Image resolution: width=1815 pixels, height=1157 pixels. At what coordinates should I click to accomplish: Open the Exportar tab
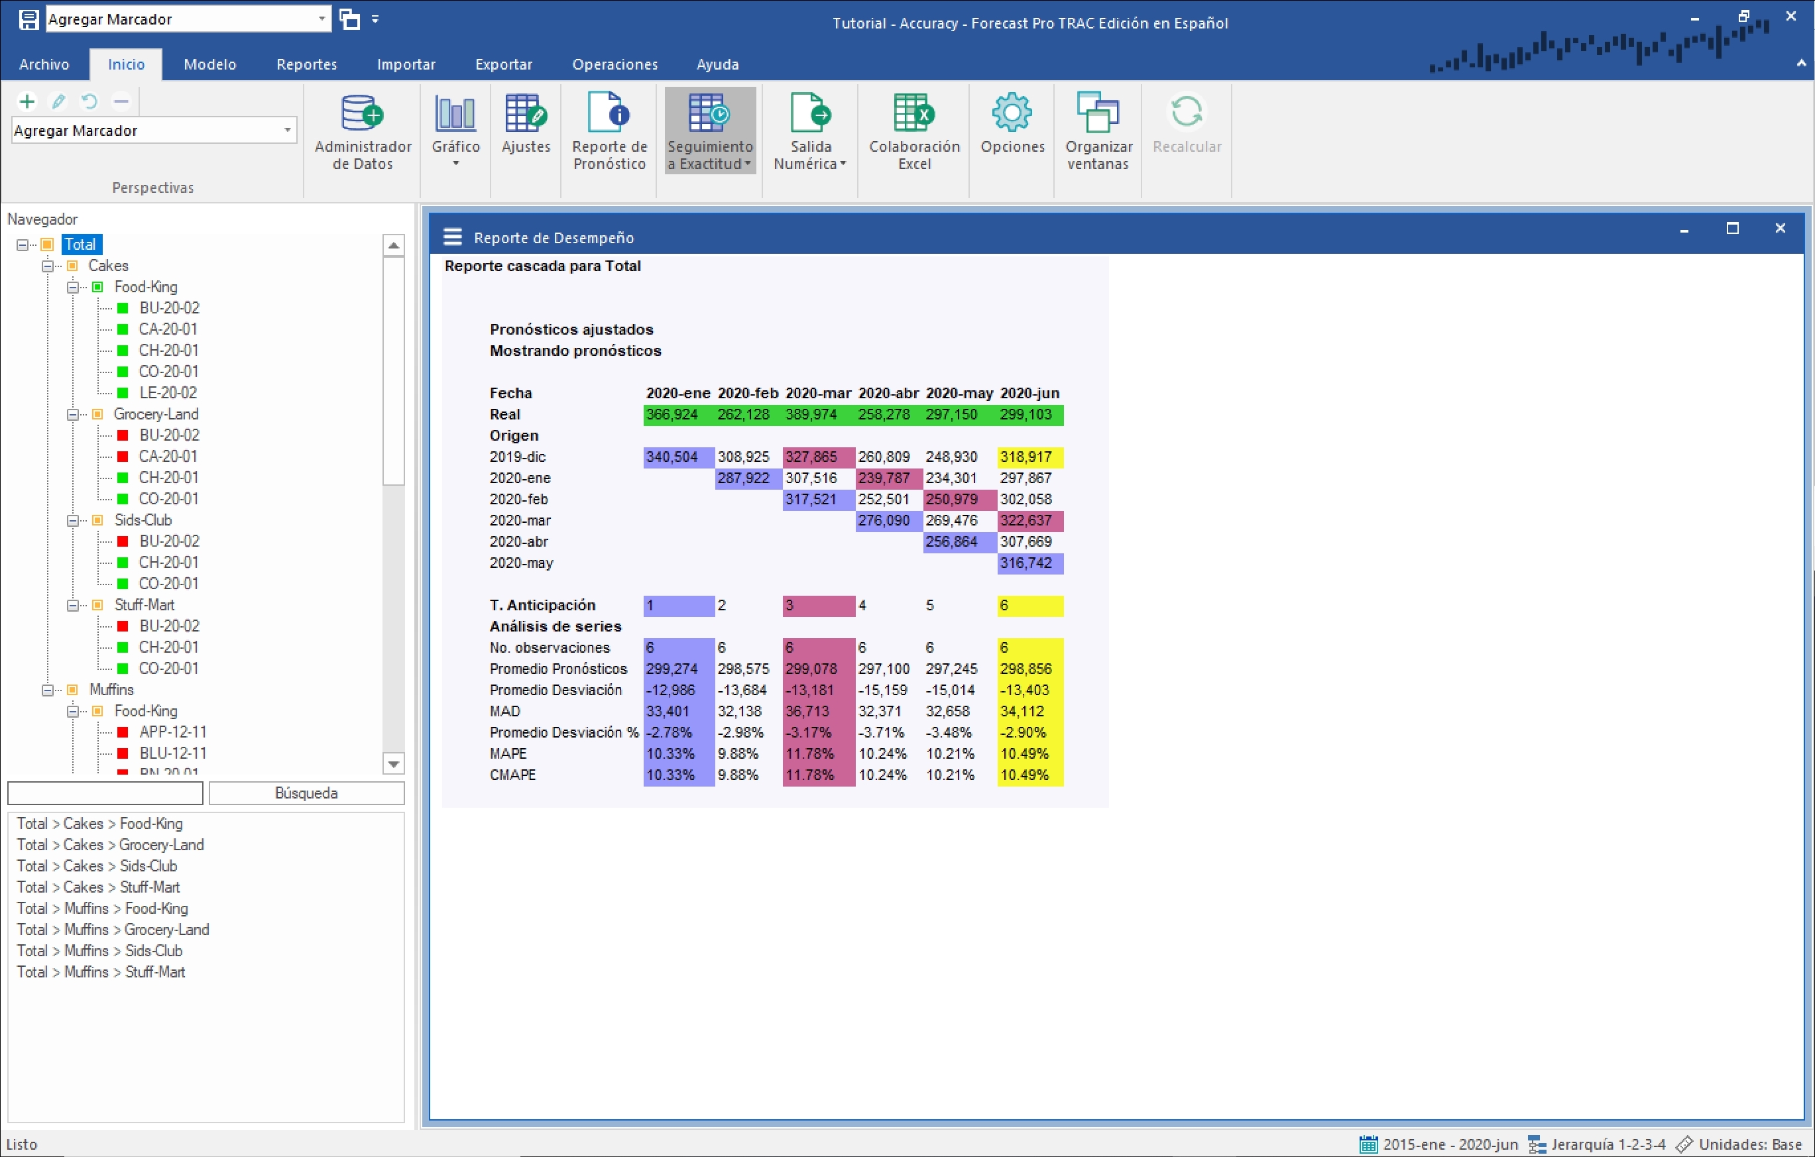502,64
